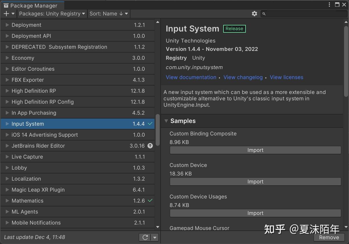The image size is (349, 244).
Task: Expand the Deployment package entry
Action: coord(6,25)
